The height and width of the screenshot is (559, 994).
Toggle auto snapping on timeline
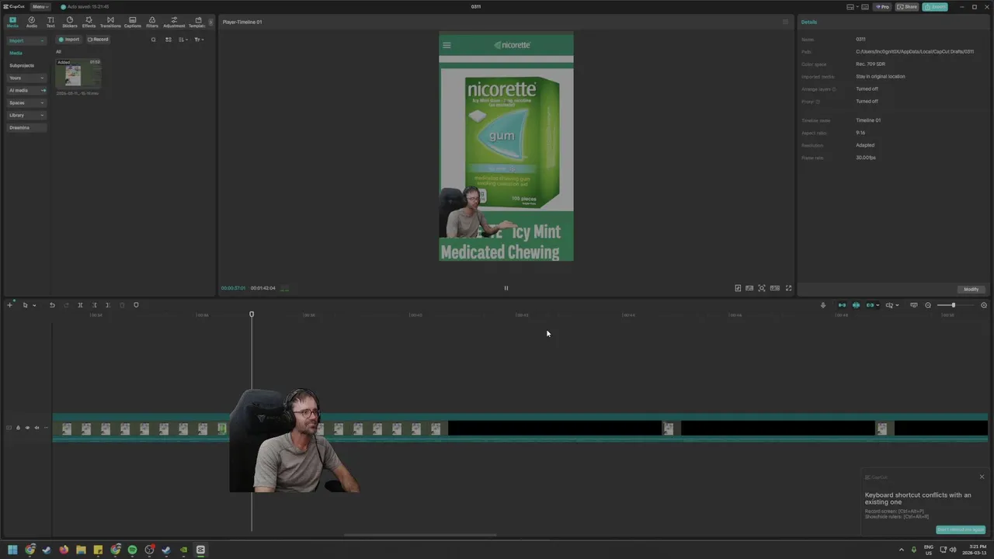tap(856, 305)
